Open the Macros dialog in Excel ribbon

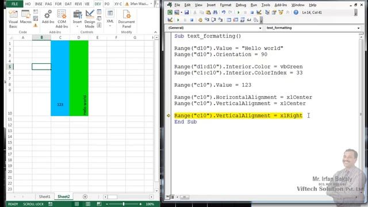click(25, 17)
